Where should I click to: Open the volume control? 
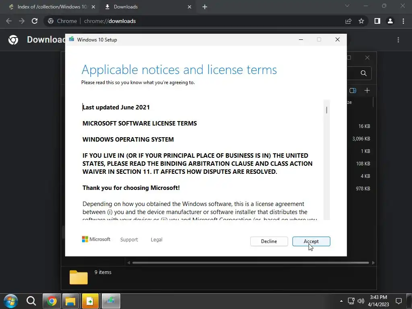coord(361,301)
